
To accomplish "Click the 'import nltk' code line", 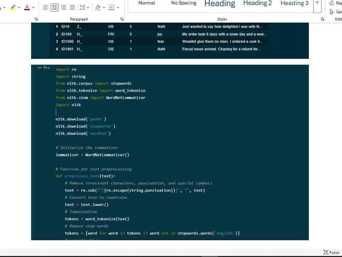I will tap(68, 105).
